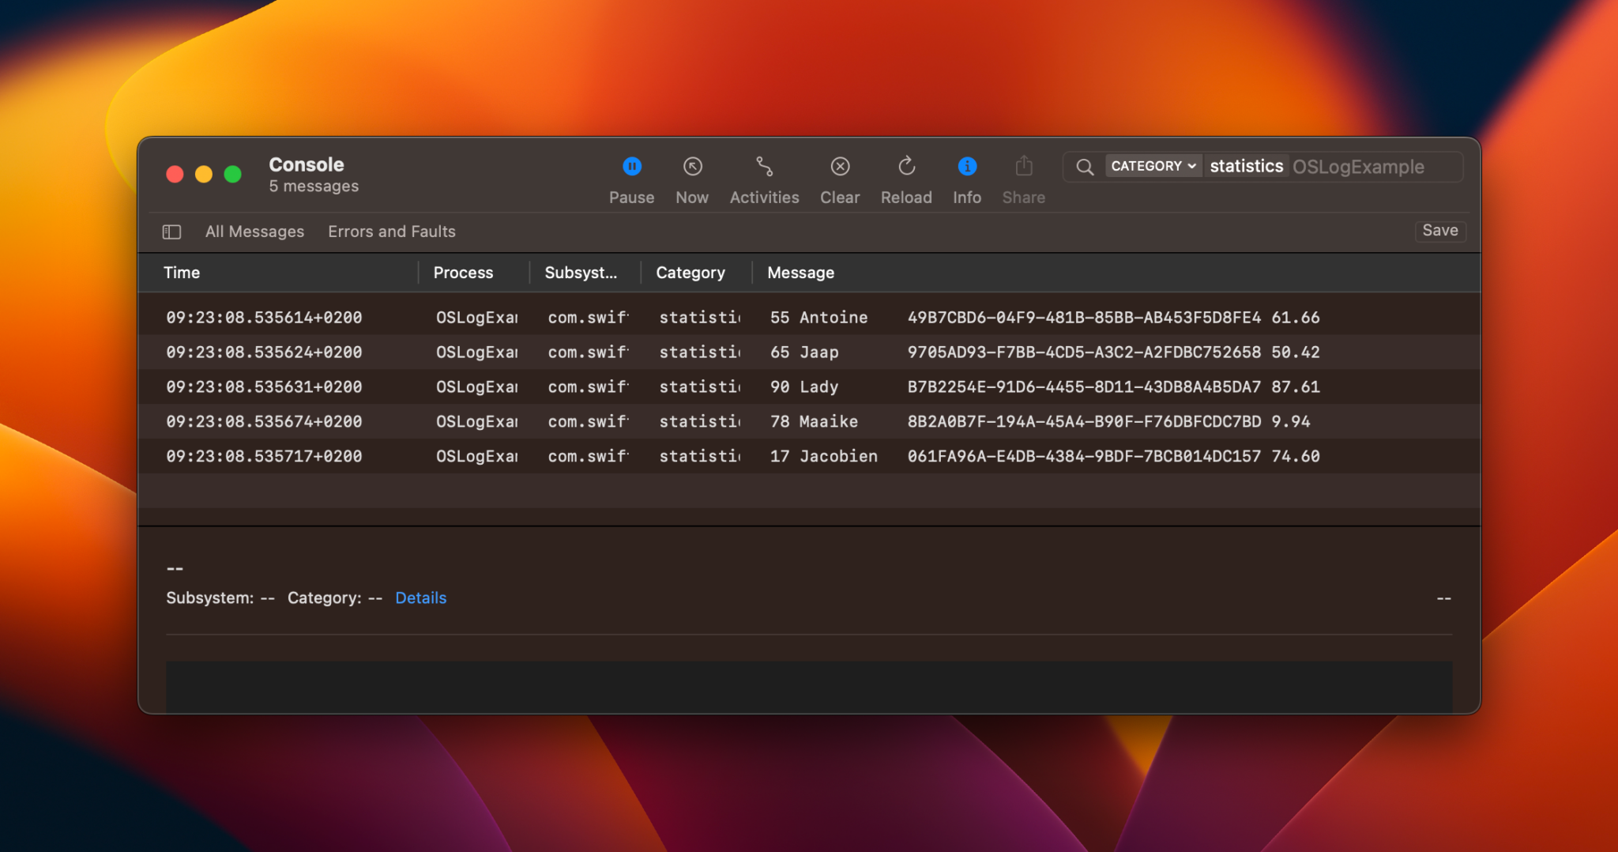Viewport: 1618px width, 852px height.
Task: Sort by the Time column header
Action: coord(182,273)
